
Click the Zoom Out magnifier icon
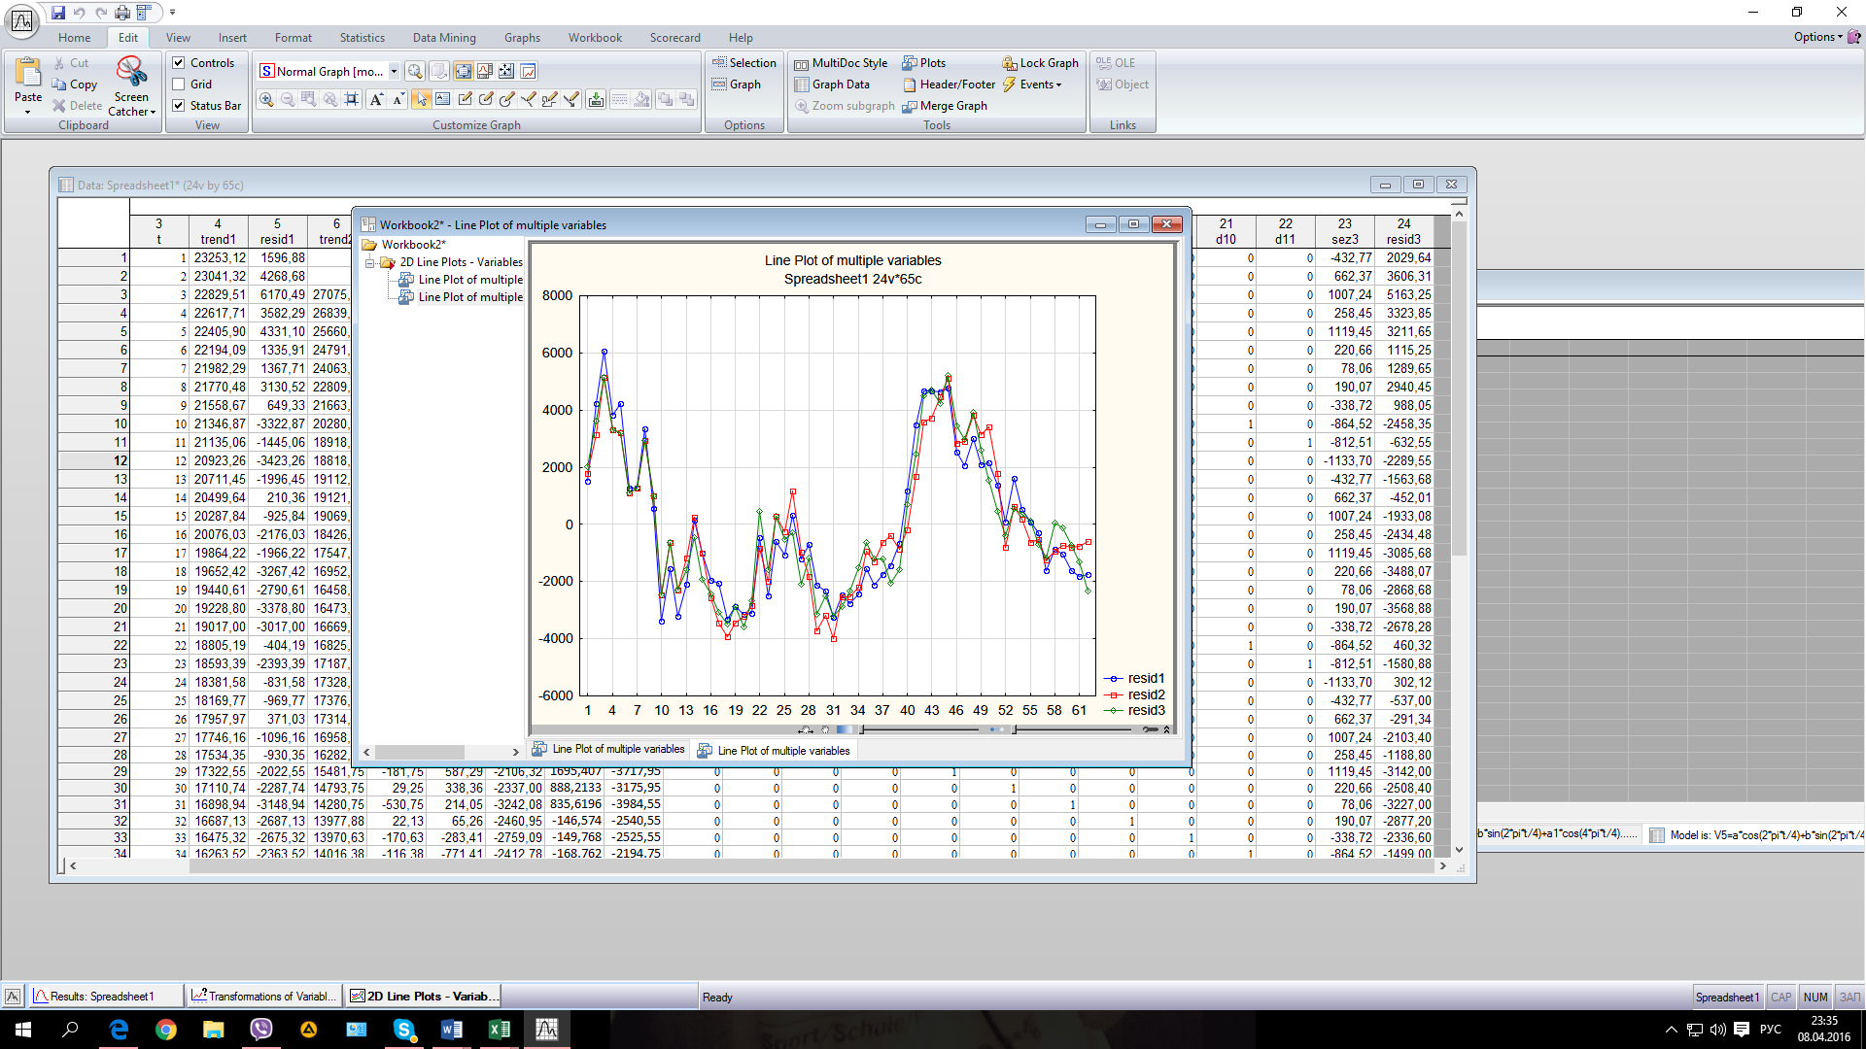(288, 99)
